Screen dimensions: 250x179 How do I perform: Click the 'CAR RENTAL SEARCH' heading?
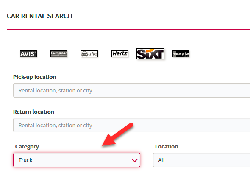coord(39,16)
